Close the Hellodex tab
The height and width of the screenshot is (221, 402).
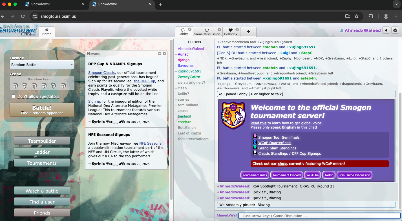[237, 30]
